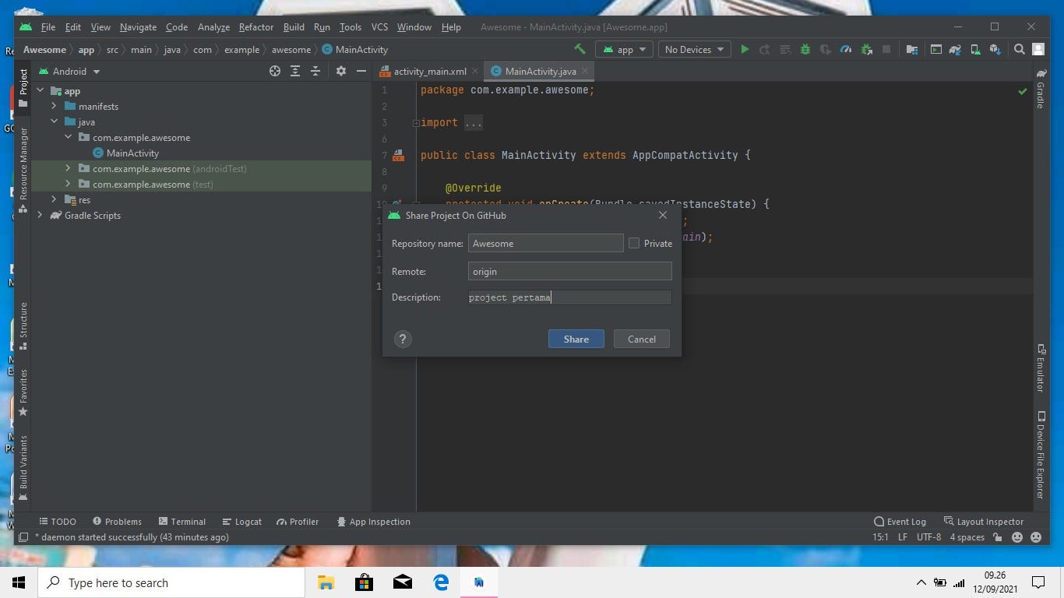Enable the Private repository checkbox
Viewport: 1064px width, 598px height.
[634, 243]
